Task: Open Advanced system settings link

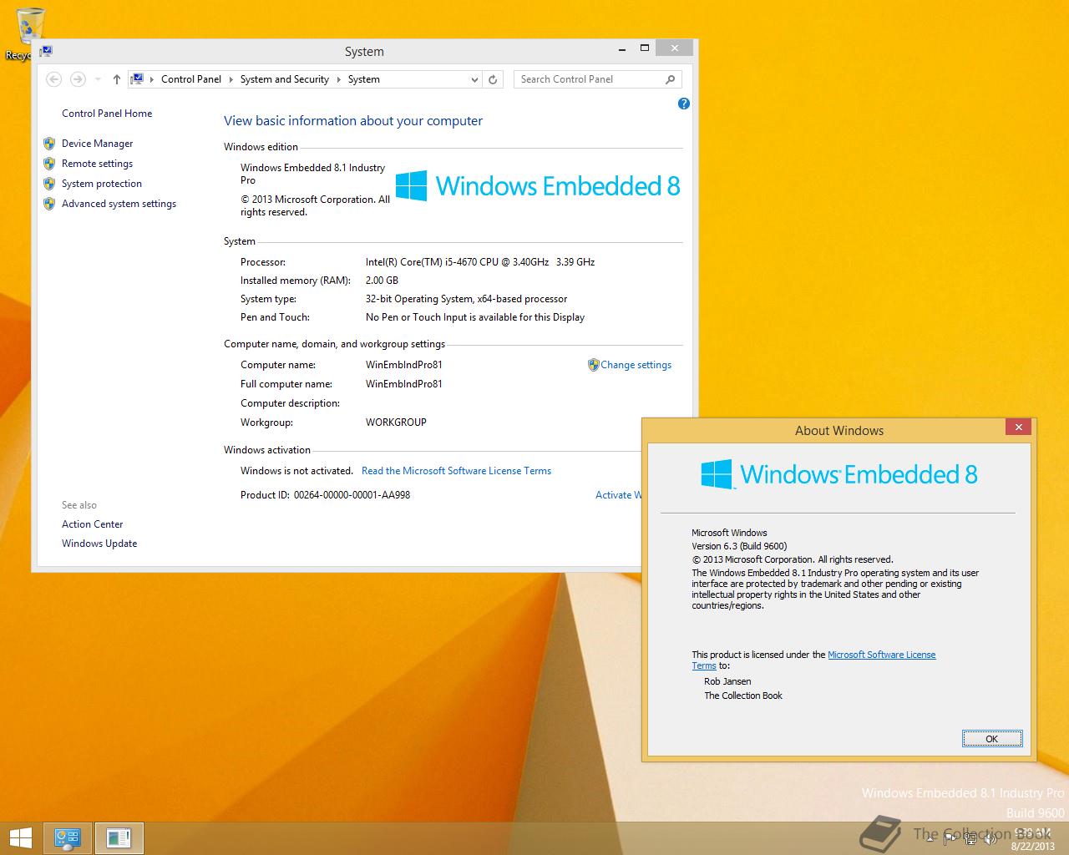Action: point(119,204)
